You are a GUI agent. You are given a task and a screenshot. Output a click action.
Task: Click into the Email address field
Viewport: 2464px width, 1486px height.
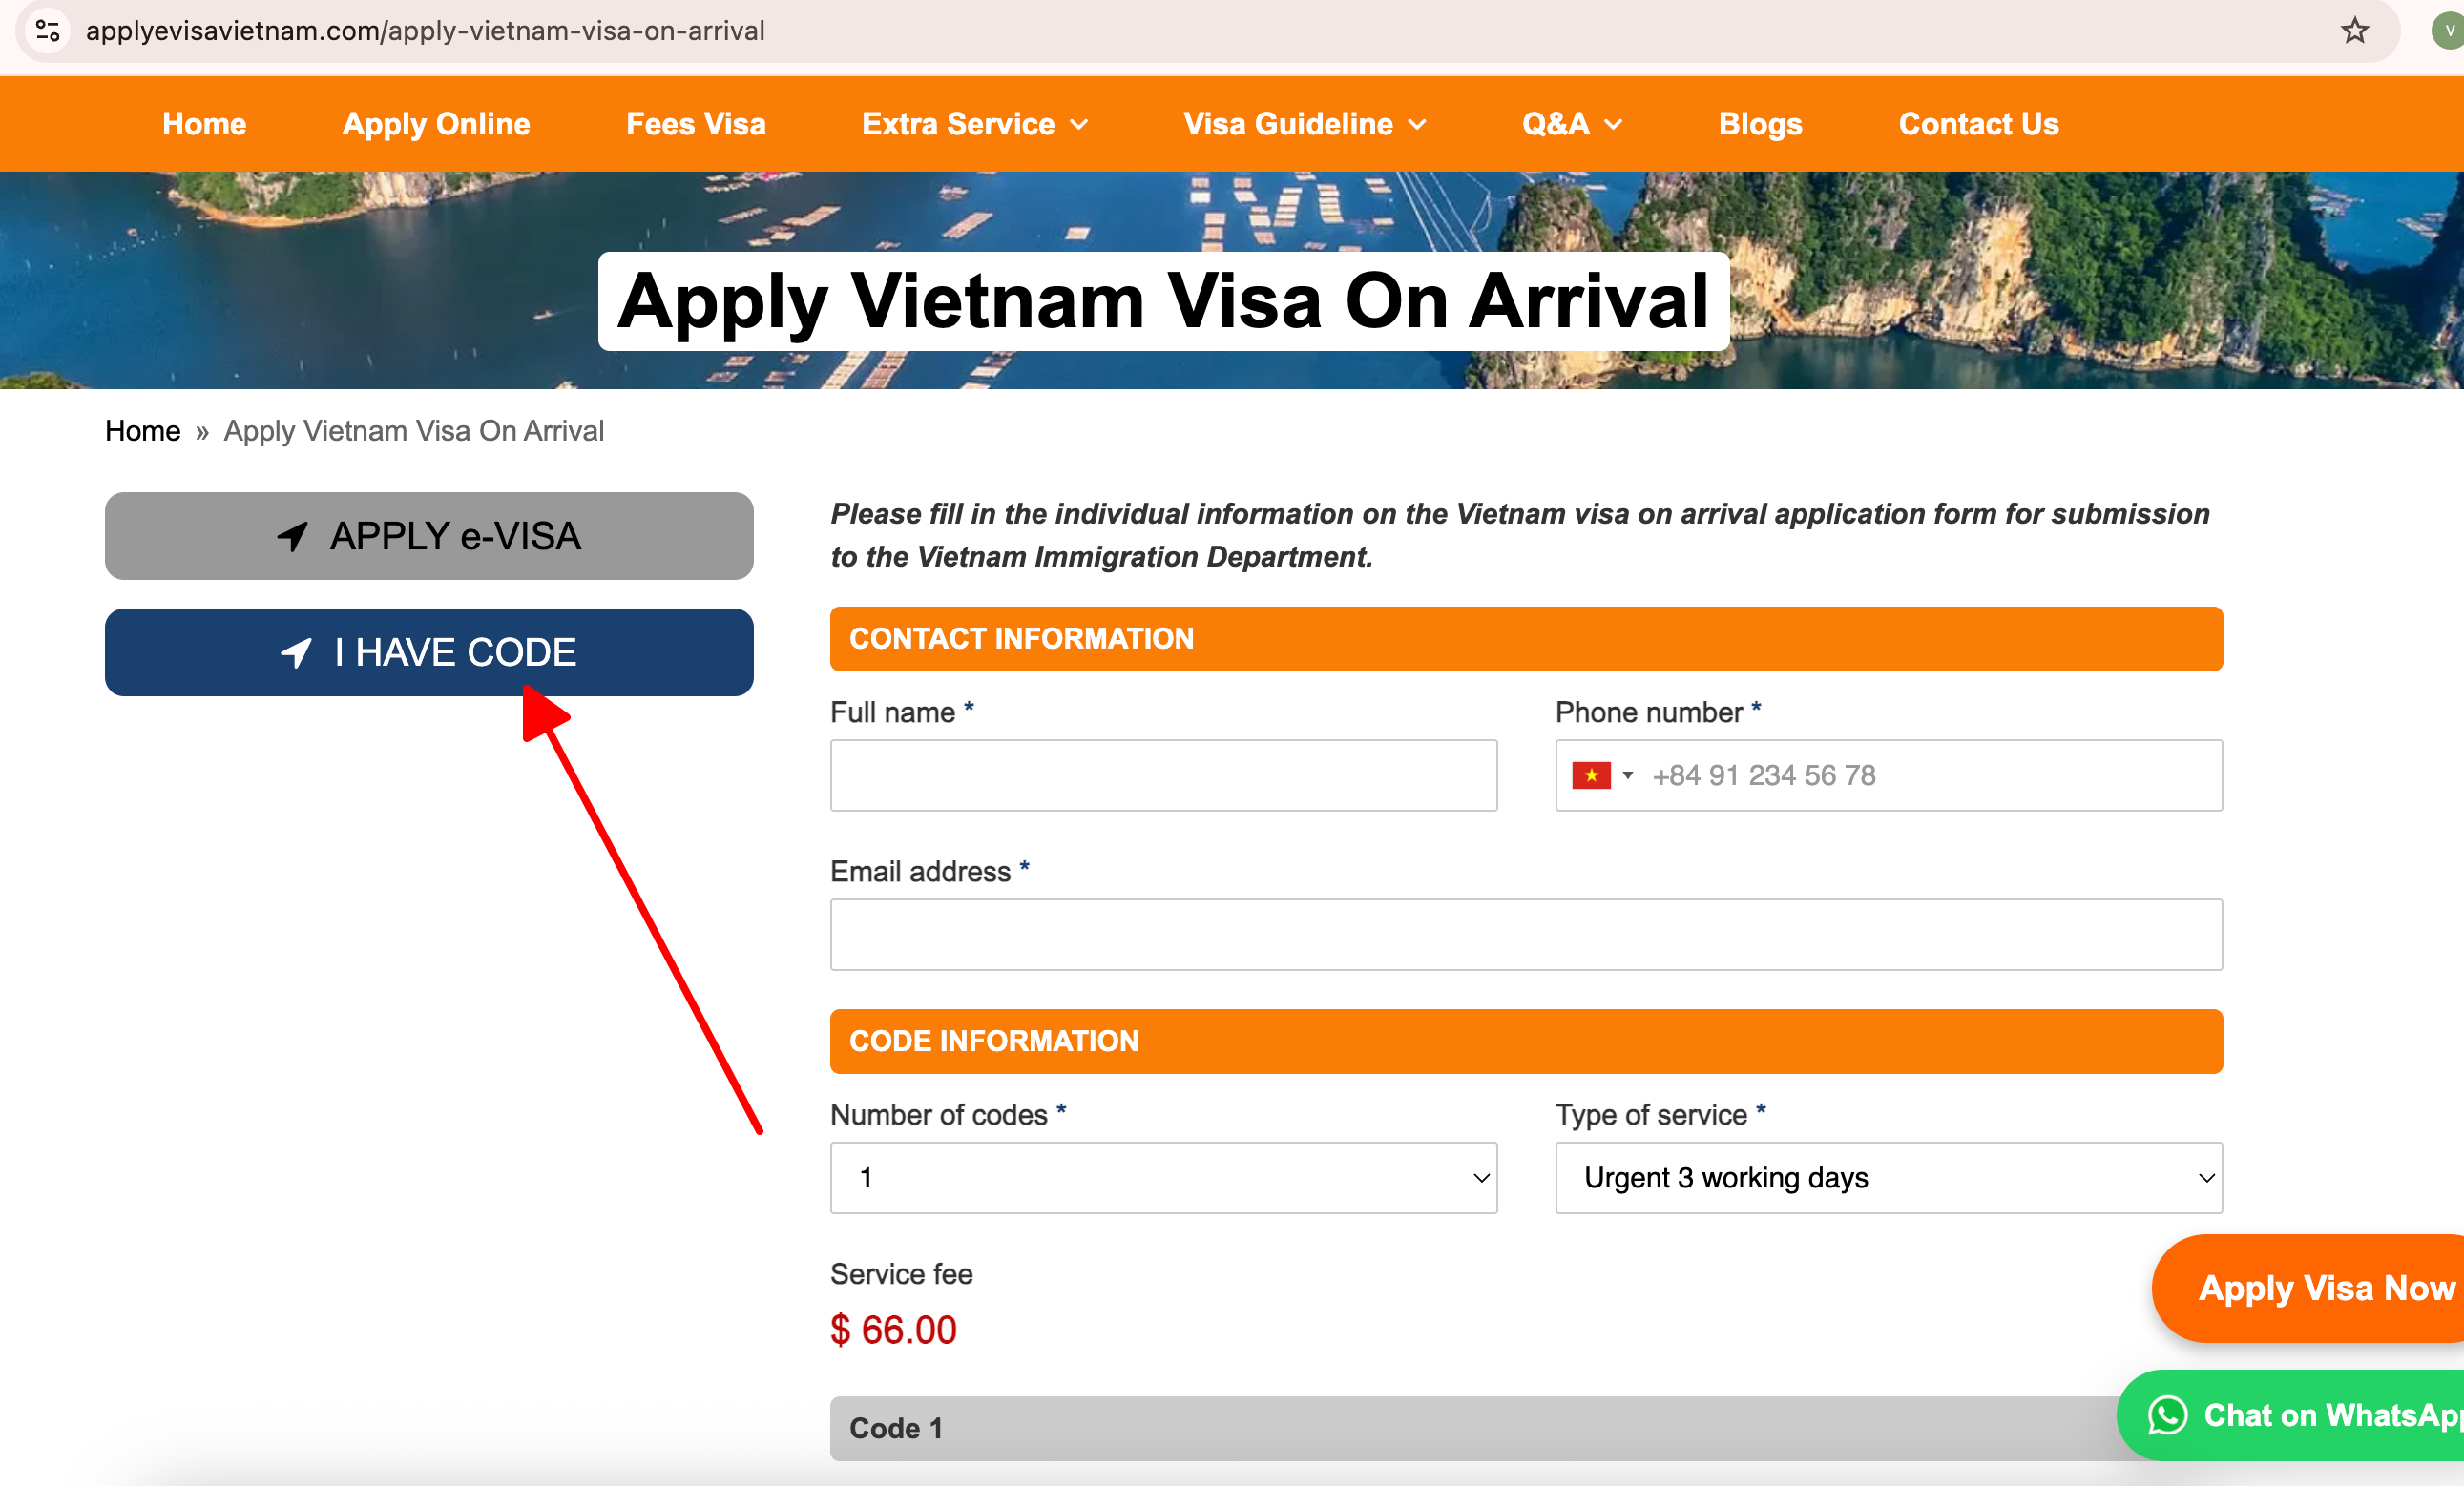point(1526,935)
